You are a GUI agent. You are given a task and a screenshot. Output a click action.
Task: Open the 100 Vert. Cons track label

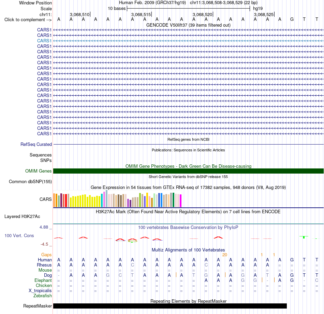tap(19, 235)
